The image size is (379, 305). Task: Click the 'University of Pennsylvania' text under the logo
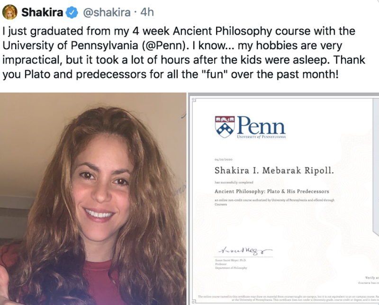click(262, 136)
